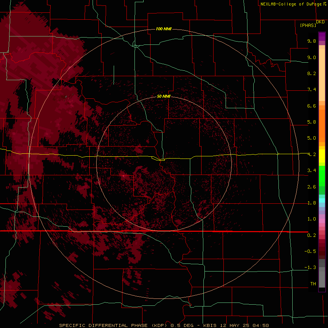Click the 7.4 legend value
328x328 pixels.
tap(312, 90)
